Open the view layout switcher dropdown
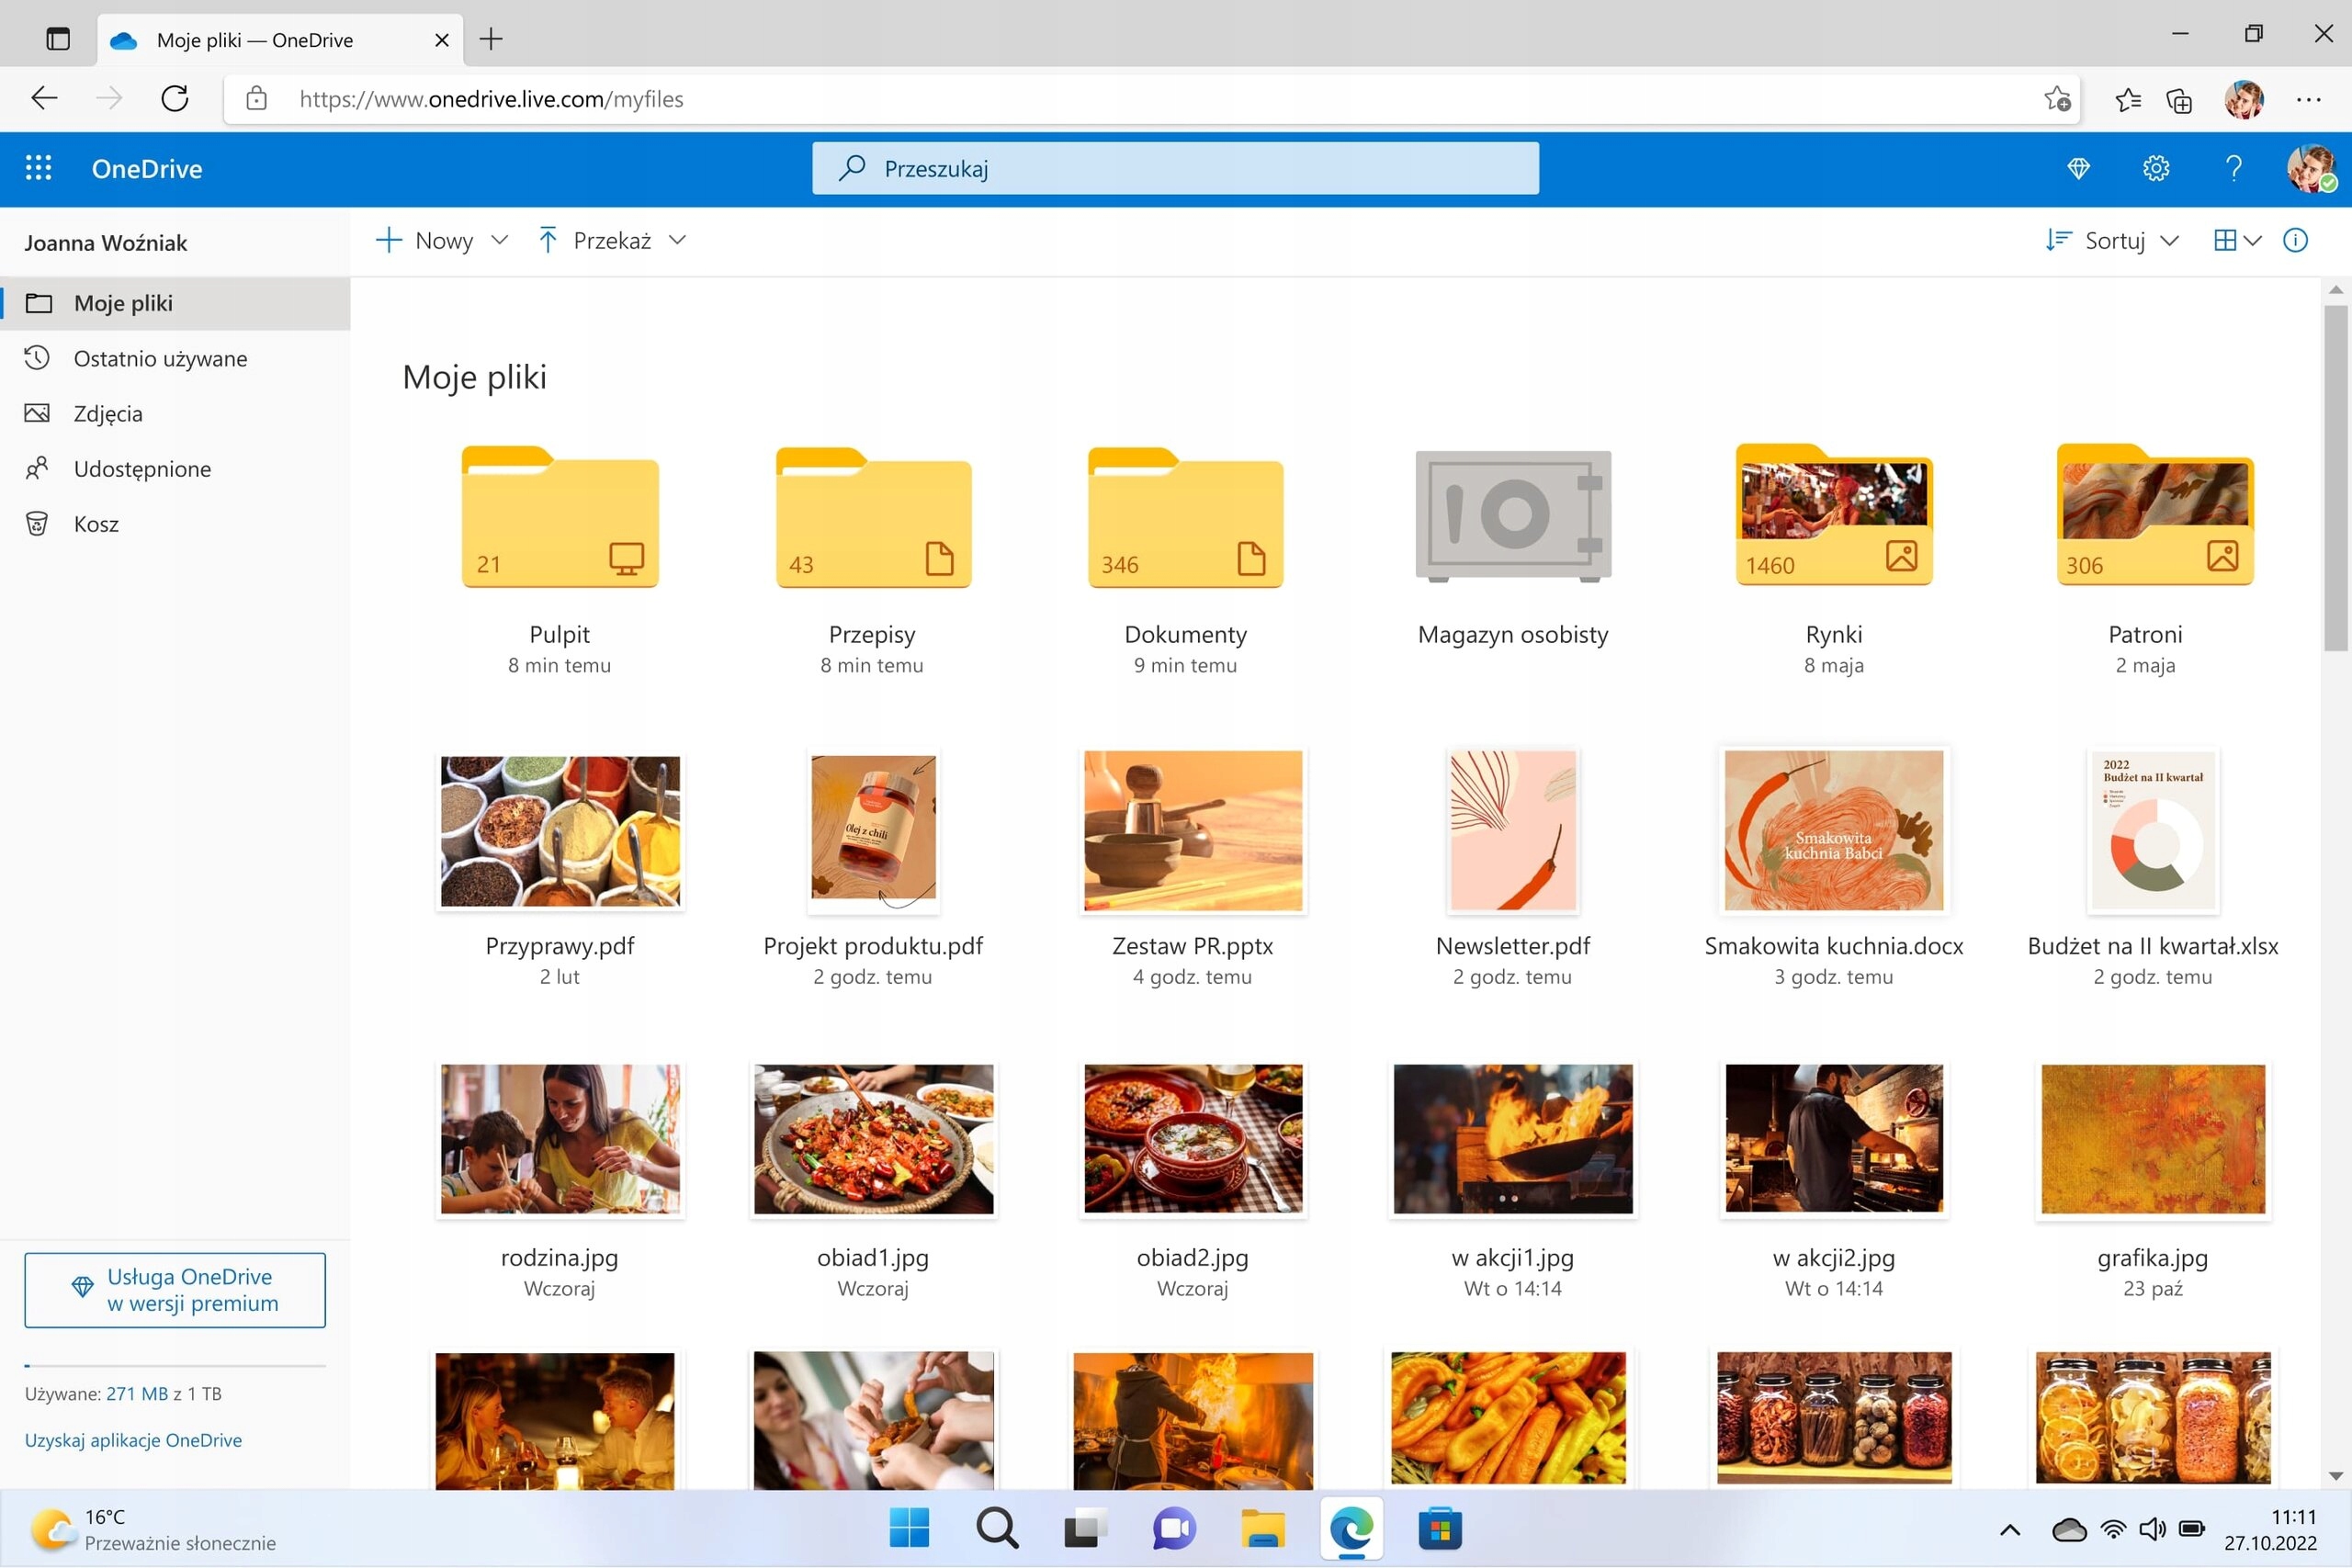 coord(2236,240)
